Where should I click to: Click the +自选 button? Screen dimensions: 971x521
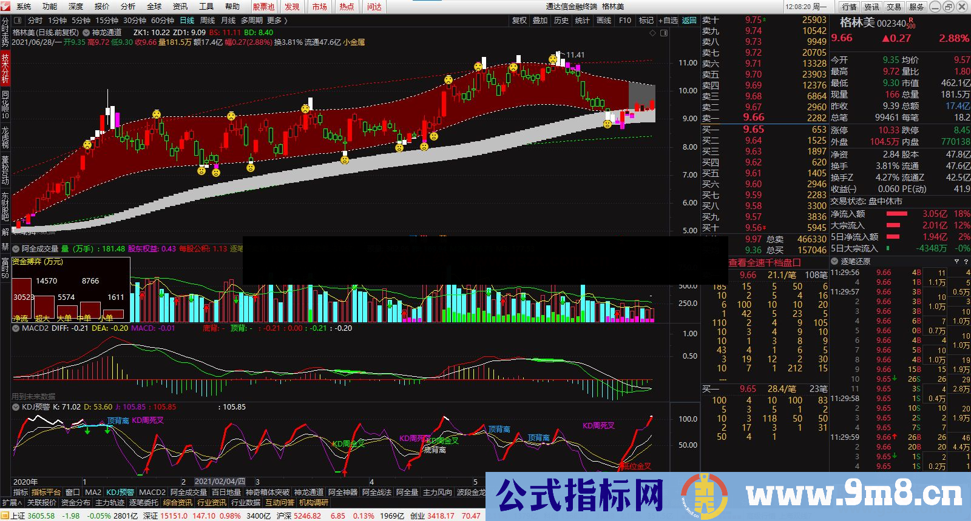(668, 21)
